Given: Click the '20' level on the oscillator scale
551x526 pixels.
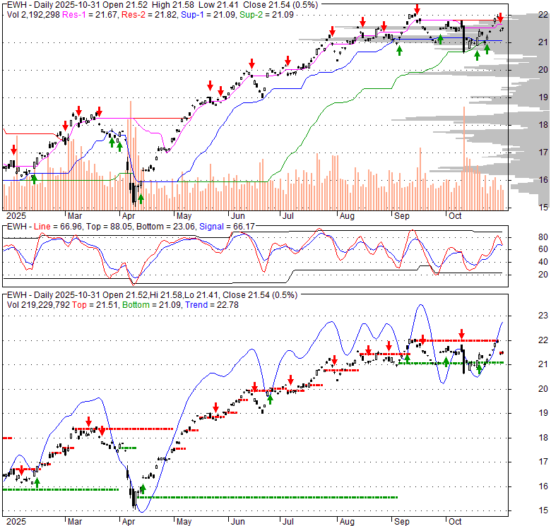Looking at the screenshot, I should [543, 275].
